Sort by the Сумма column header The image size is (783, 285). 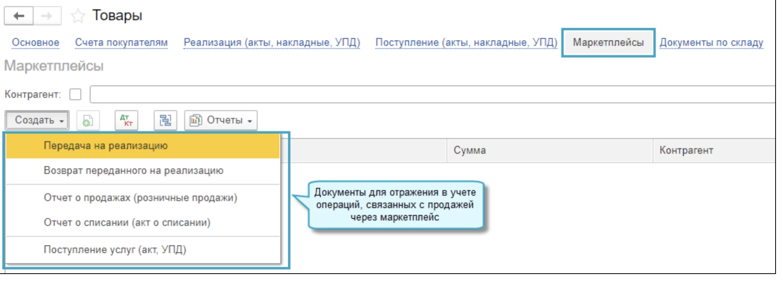coord(470,151)
